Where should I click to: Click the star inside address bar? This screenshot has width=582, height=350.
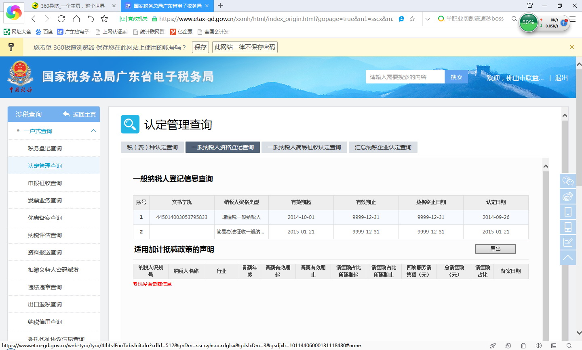tap(412, 19)
